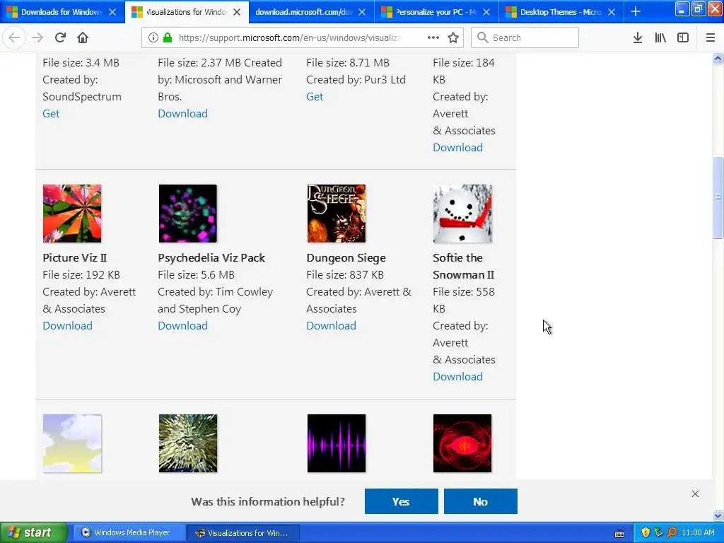Download the Microsoft and Warner Bros. visualization
This screenshot has height=543, width=724.
(183, 114)
